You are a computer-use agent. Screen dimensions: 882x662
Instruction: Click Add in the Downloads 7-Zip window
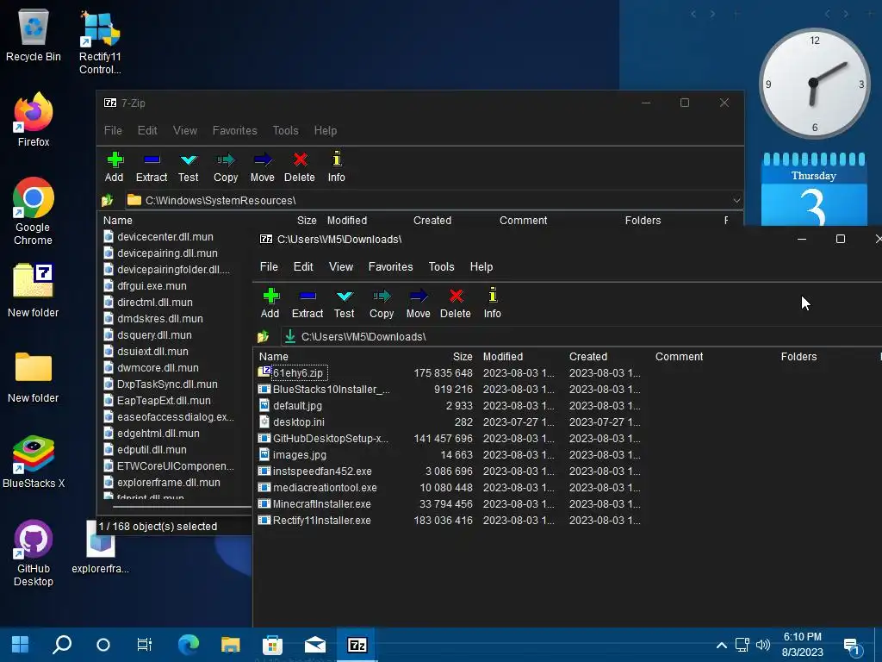click(x=270, y=303)
